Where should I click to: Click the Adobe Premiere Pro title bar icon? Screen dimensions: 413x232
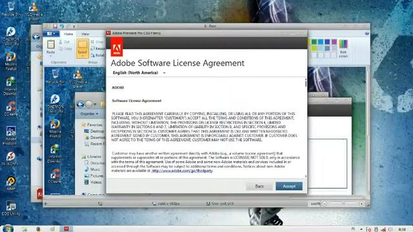108,33
